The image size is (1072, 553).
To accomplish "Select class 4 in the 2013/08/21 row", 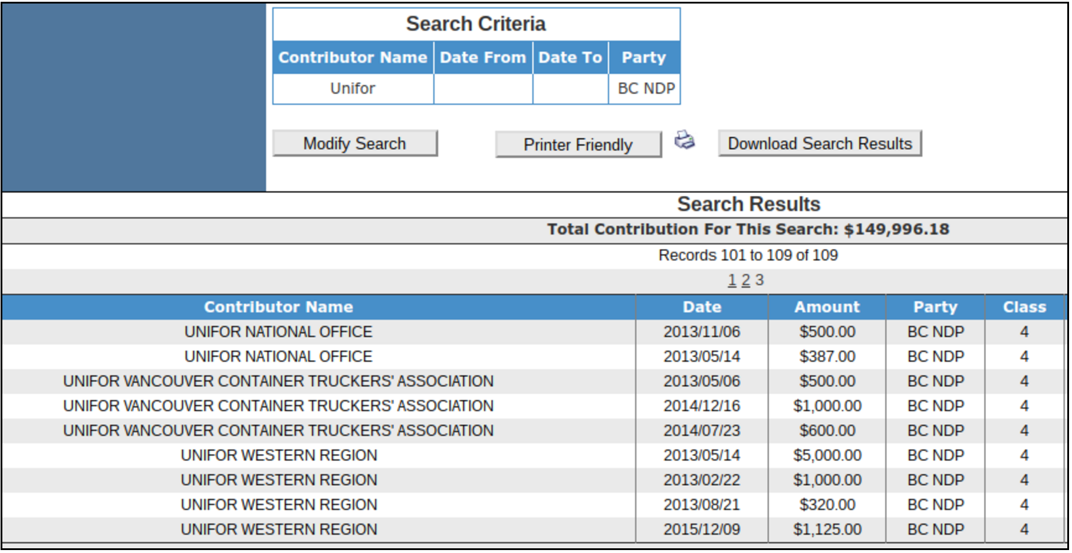I will (x=1024, y=505).
